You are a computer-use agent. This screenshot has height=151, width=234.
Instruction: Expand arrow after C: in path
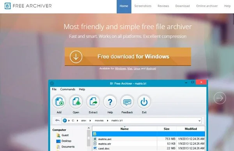coord(78,121)
